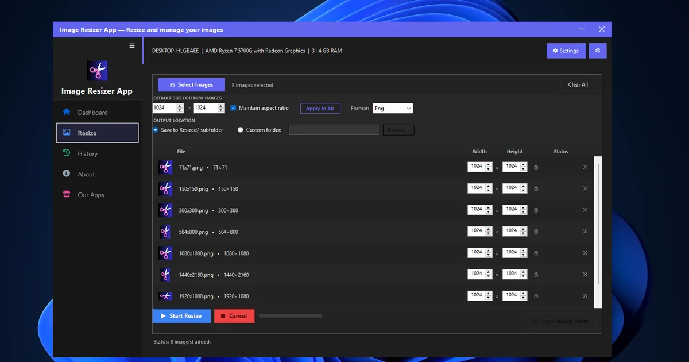Click the File column header
The width and height of the screenshot is (689, 362).
click(181, 152)
